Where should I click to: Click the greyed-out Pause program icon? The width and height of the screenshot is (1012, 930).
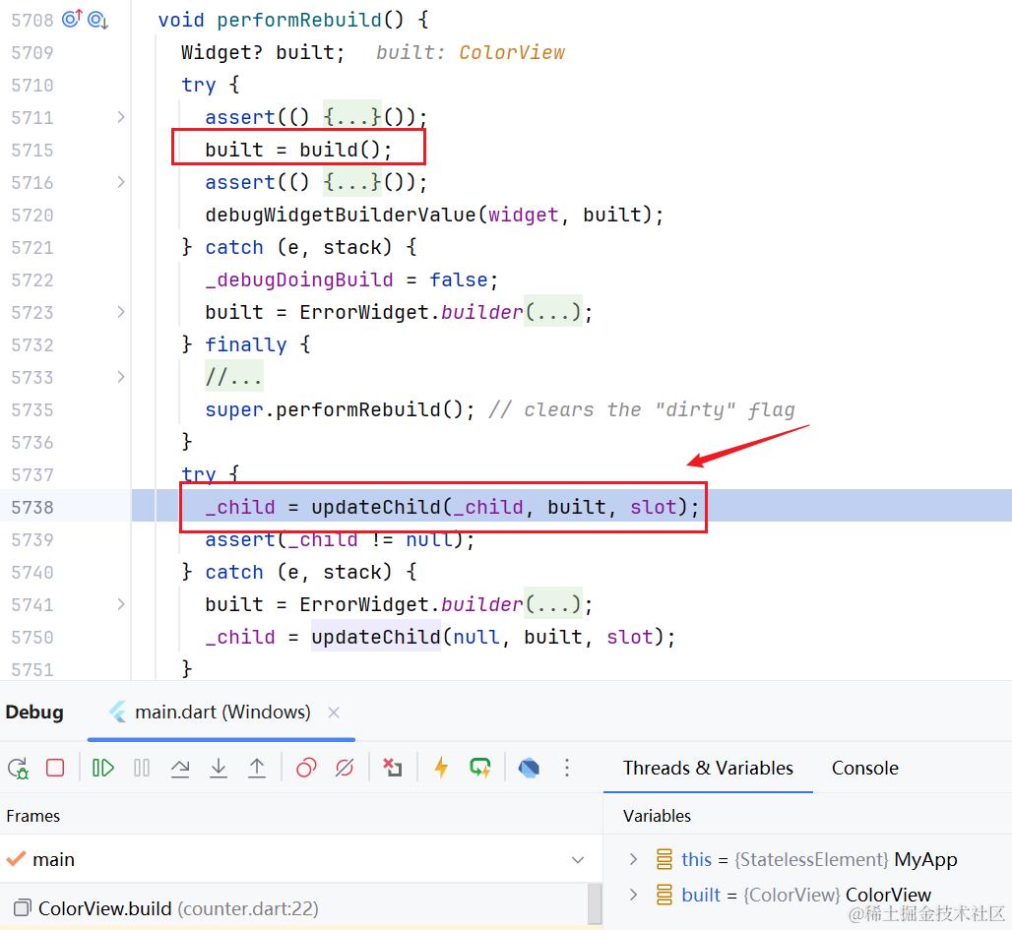coord(142,768)
